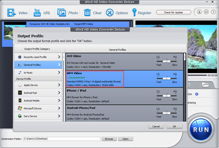Click the to Music note icon
The height and width of the screenshot is (148, 219).
[x=20, y=73]
